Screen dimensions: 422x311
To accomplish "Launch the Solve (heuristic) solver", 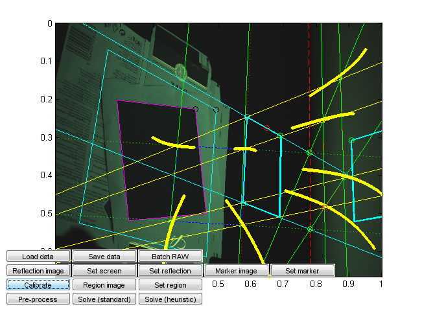I will point(170,299).
